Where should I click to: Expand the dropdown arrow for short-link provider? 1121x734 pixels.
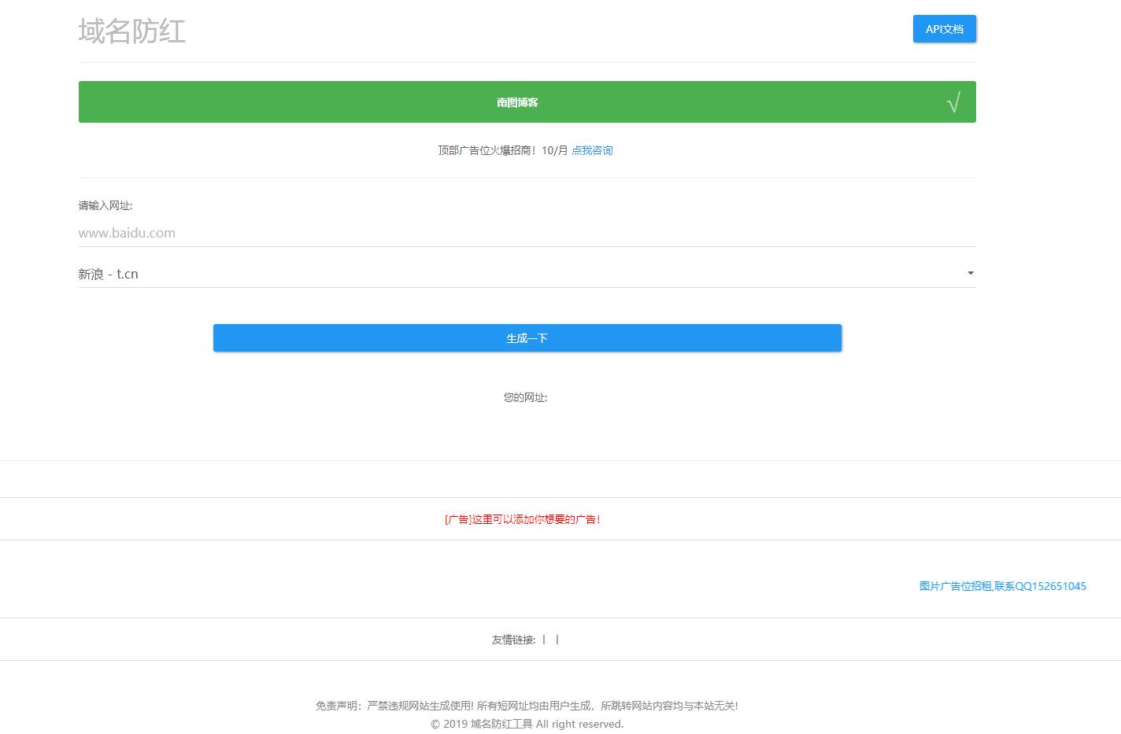(x=970, y=274)
